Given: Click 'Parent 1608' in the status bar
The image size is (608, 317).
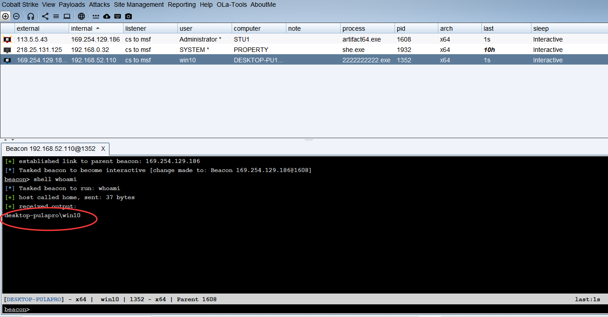Looking at the screenshot, I should click(x=197, y=299).
